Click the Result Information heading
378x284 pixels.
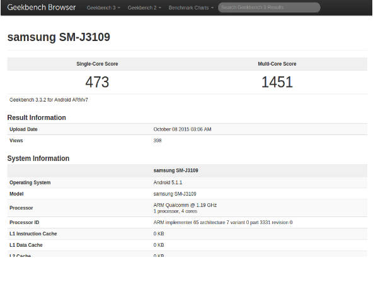pos(37,117)
